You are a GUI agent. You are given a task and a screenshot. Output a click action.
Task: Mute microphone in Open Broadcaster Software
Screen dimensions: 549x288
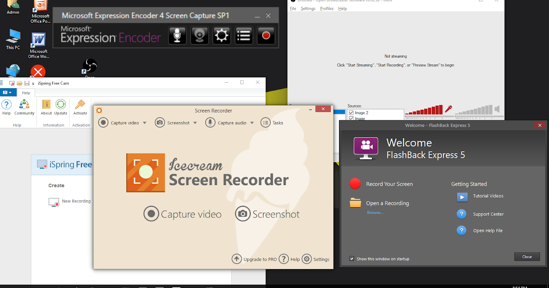point(449,109)
